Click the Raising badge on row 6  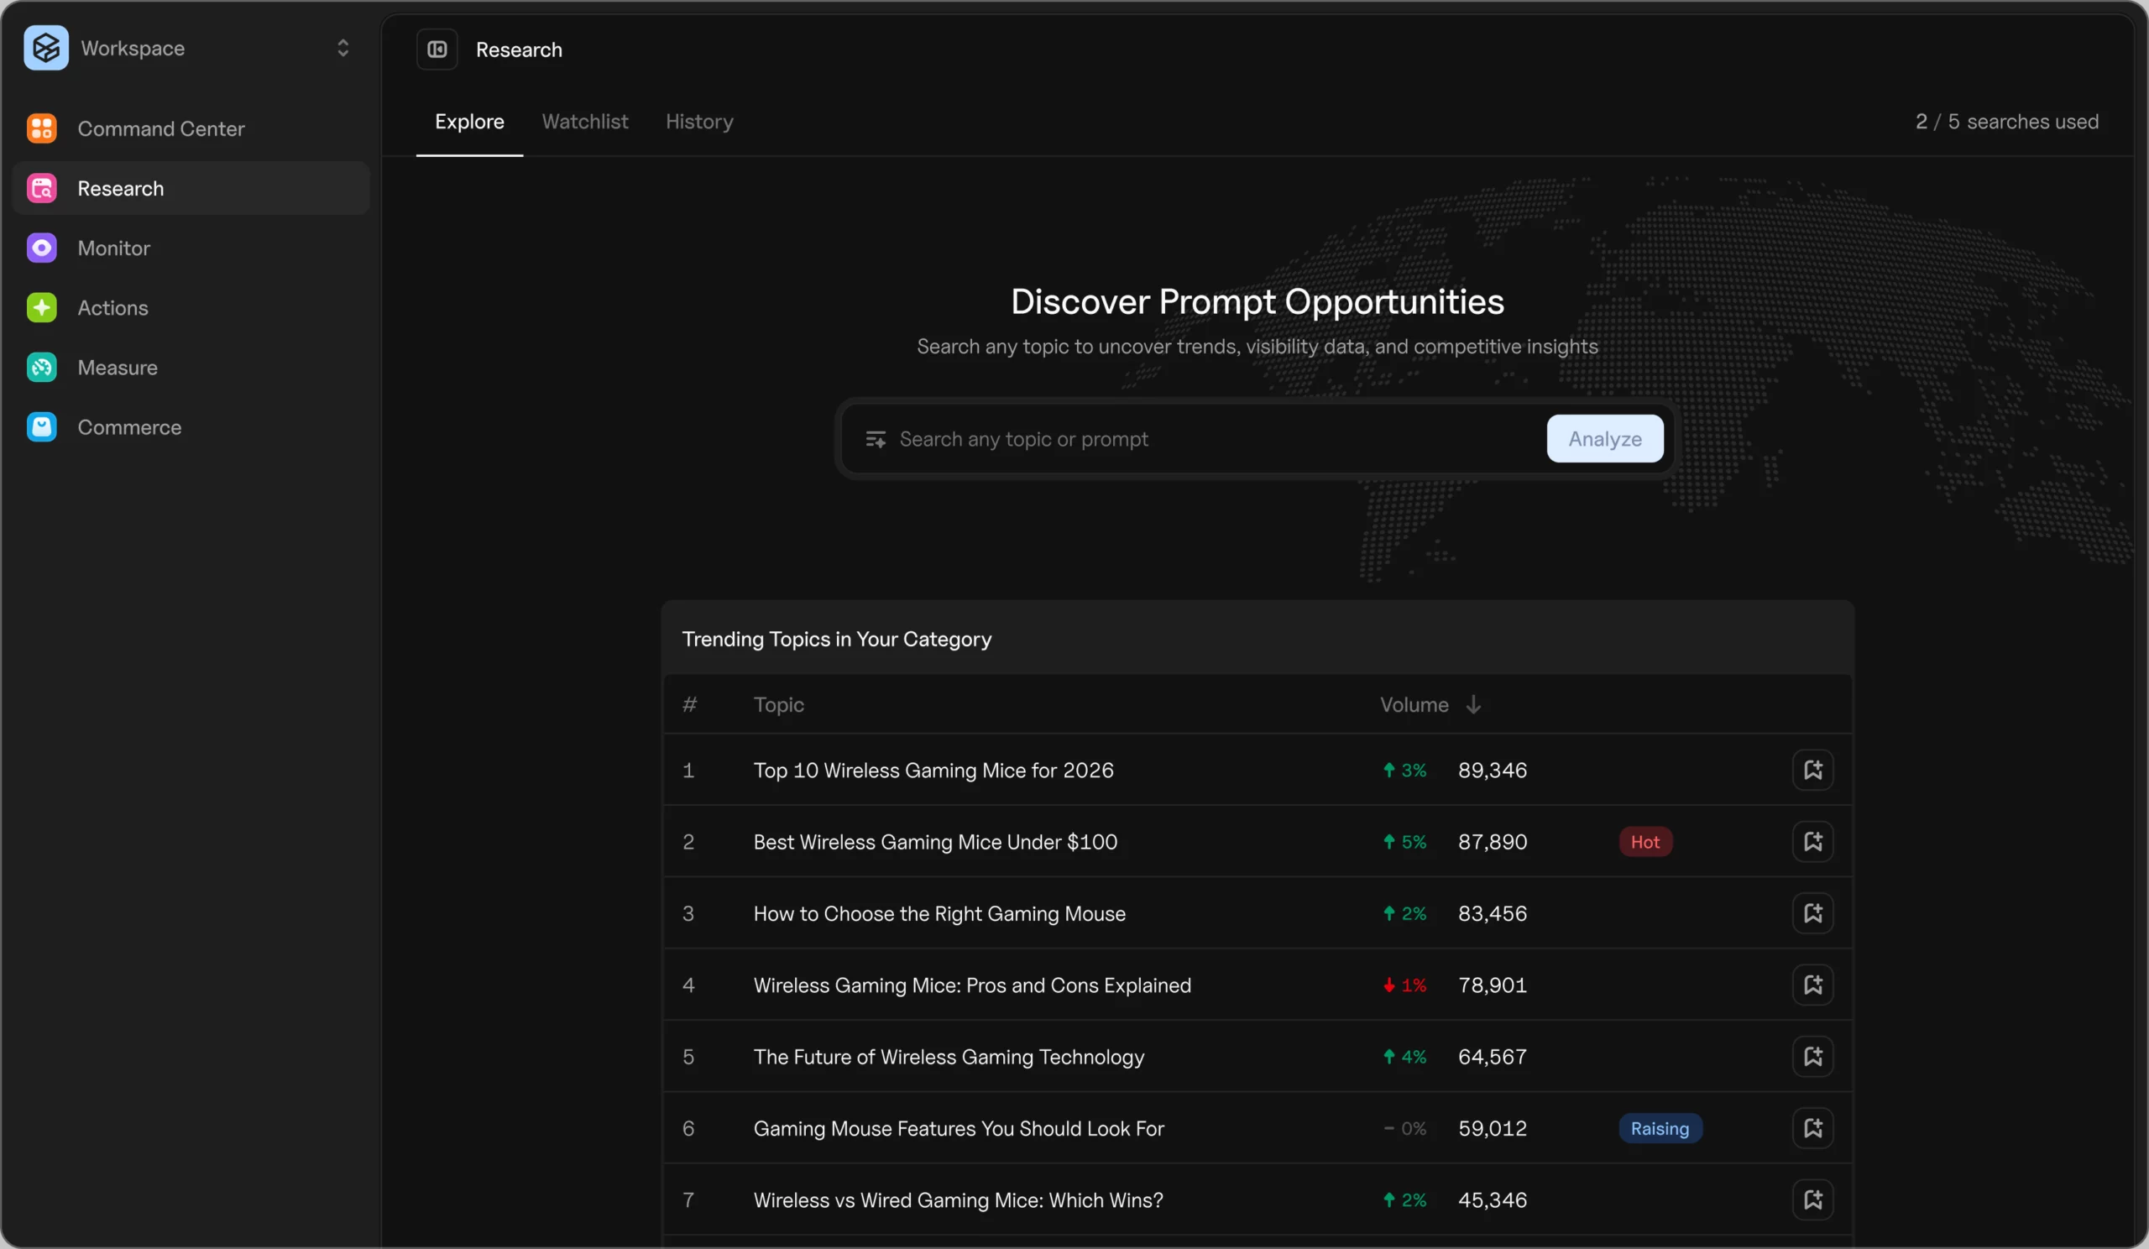[x=1659, y=1128]
